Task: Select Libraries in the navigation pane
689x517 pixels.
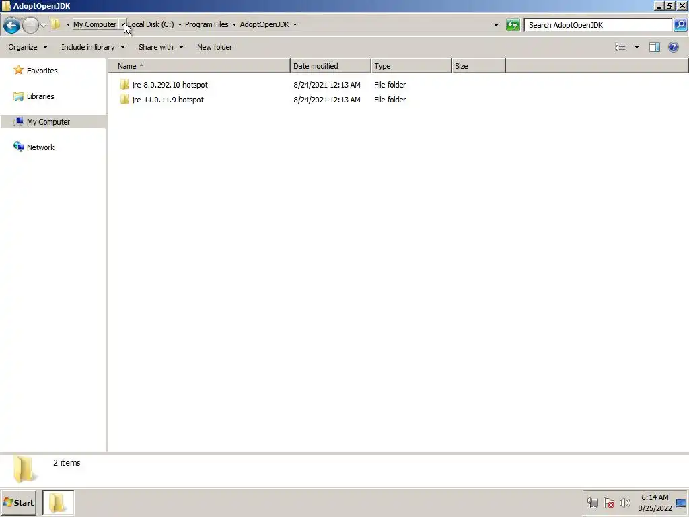Action: pyautogui.click(x=40, y=96)
